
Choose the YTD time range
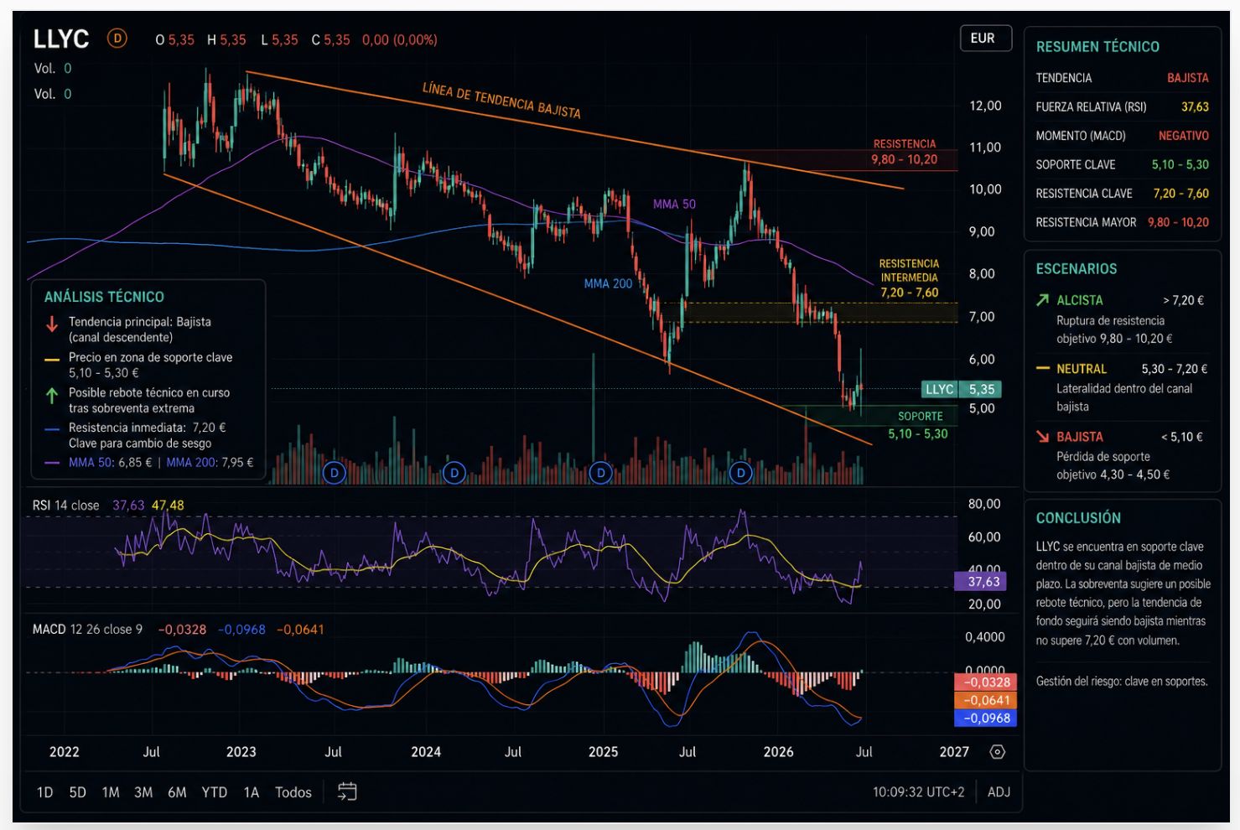(215, 792)
